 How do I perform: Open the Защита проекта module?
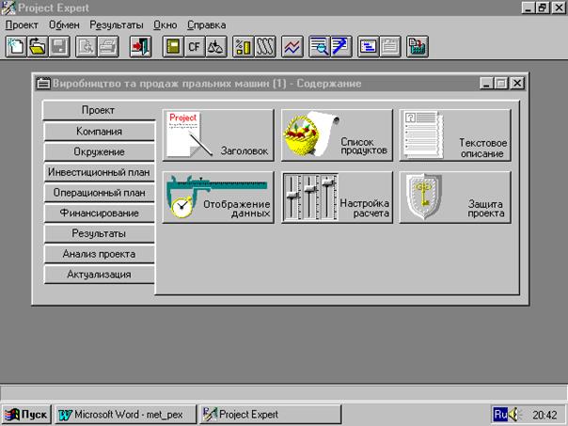pyautogui.click(x=455, y=197)
